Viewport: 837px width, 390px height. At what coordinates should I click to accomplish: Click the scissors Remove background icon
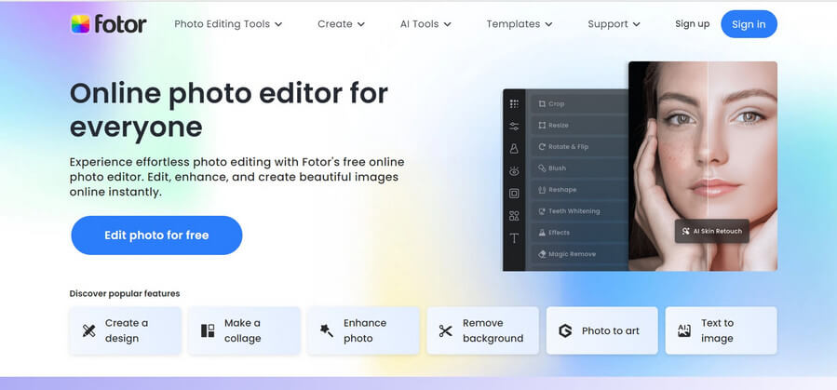pyautogui.click(x=446, y=330)
